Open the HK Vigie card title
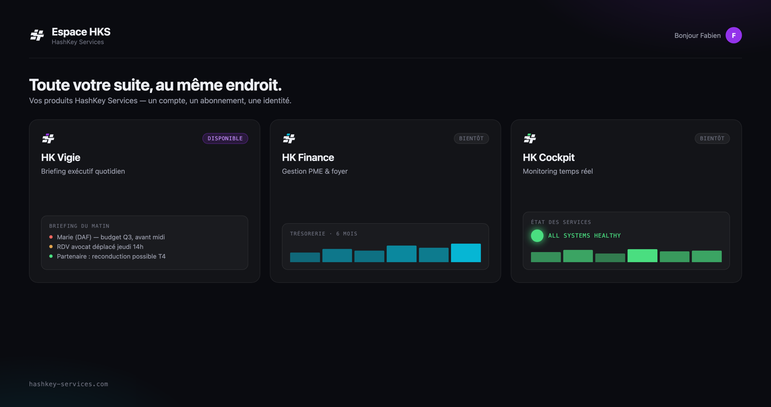Viewport: 771px width, 407px height. pyautogui.click(x=61, y=157)
